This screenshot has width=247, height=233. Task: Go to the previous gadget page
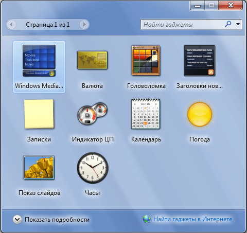(x=11, y=25)
